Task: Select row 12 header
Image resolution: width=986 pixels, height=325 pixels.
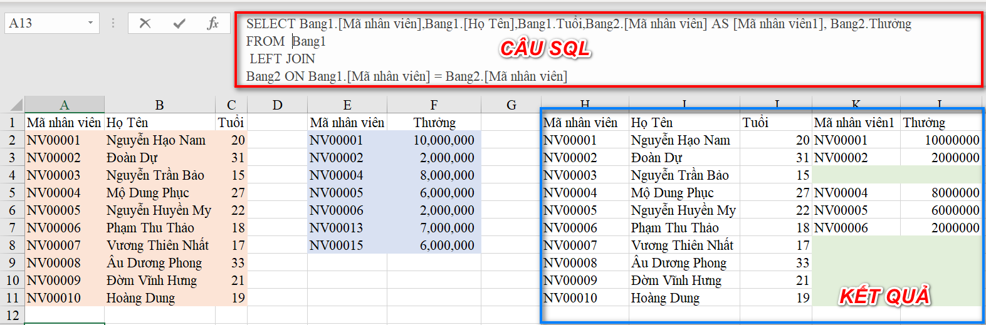Action: (x=12, y=315)
